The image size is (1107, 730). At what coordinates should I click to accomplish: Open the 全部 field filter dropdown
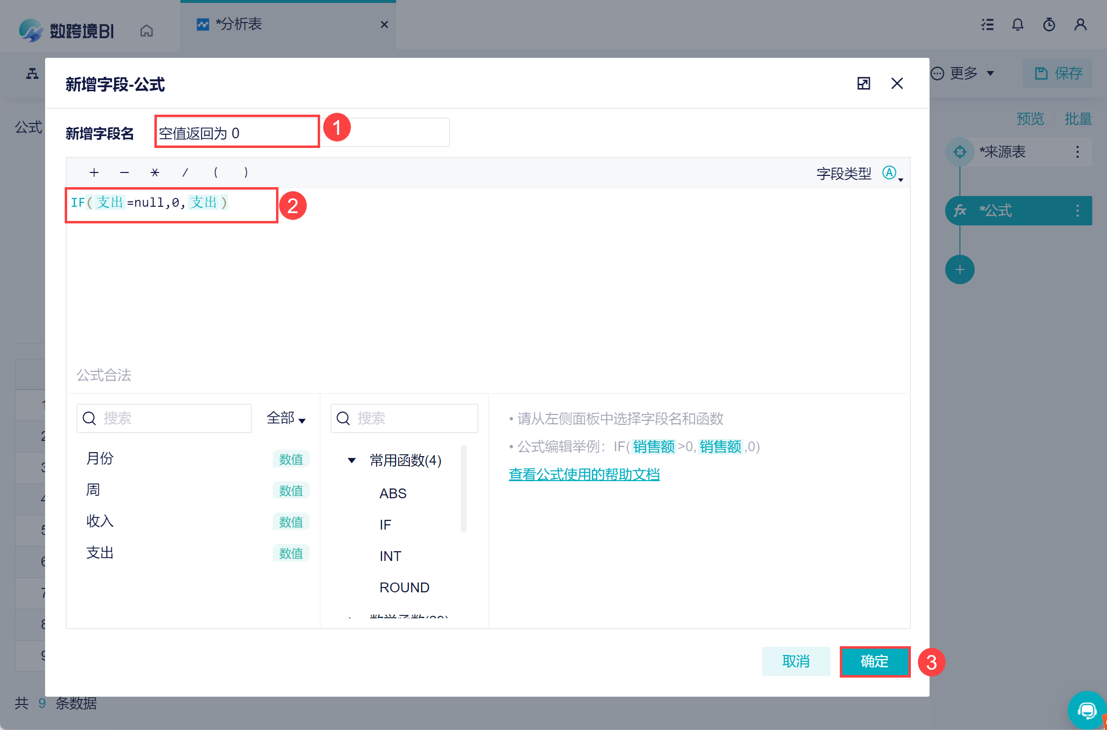point(286,418)
